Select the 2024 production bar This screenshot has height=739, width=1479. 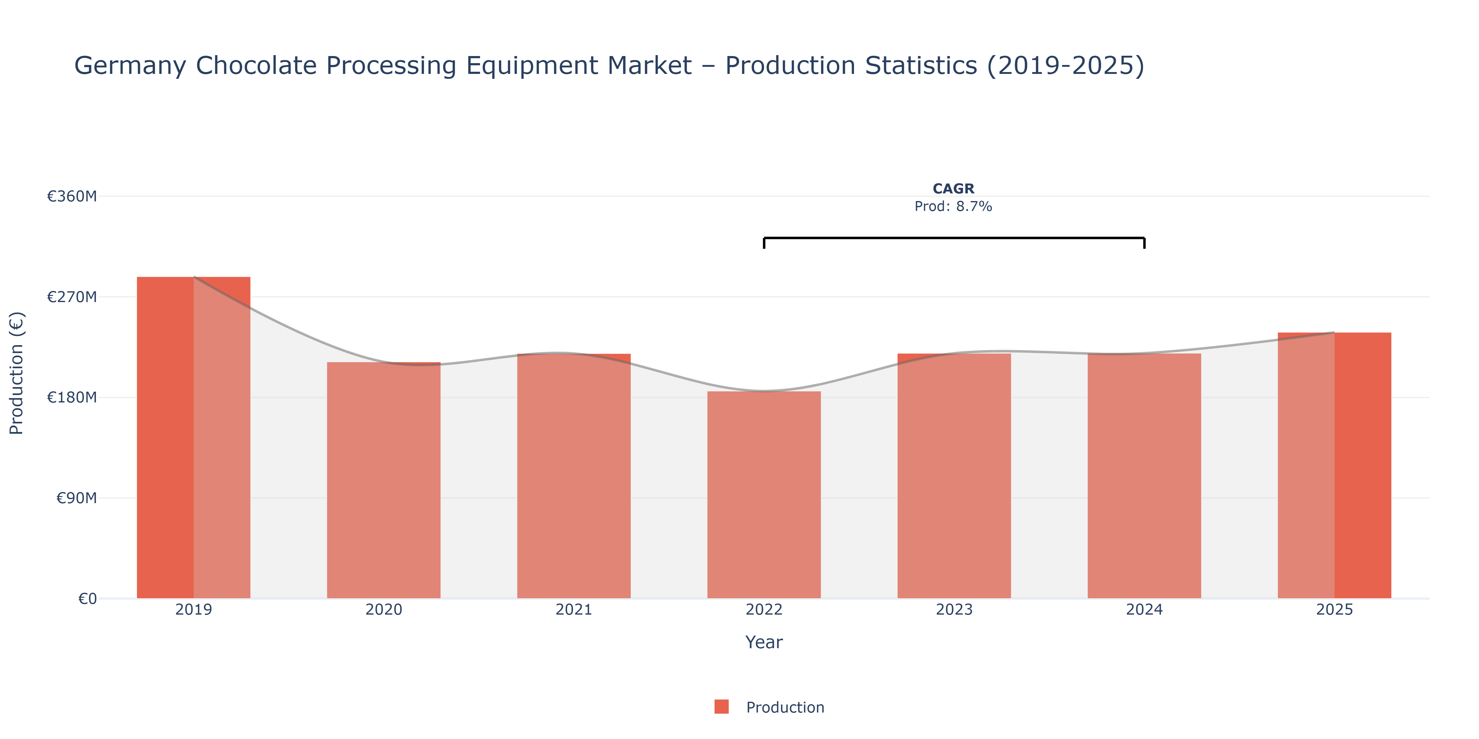pos(1144,476)
